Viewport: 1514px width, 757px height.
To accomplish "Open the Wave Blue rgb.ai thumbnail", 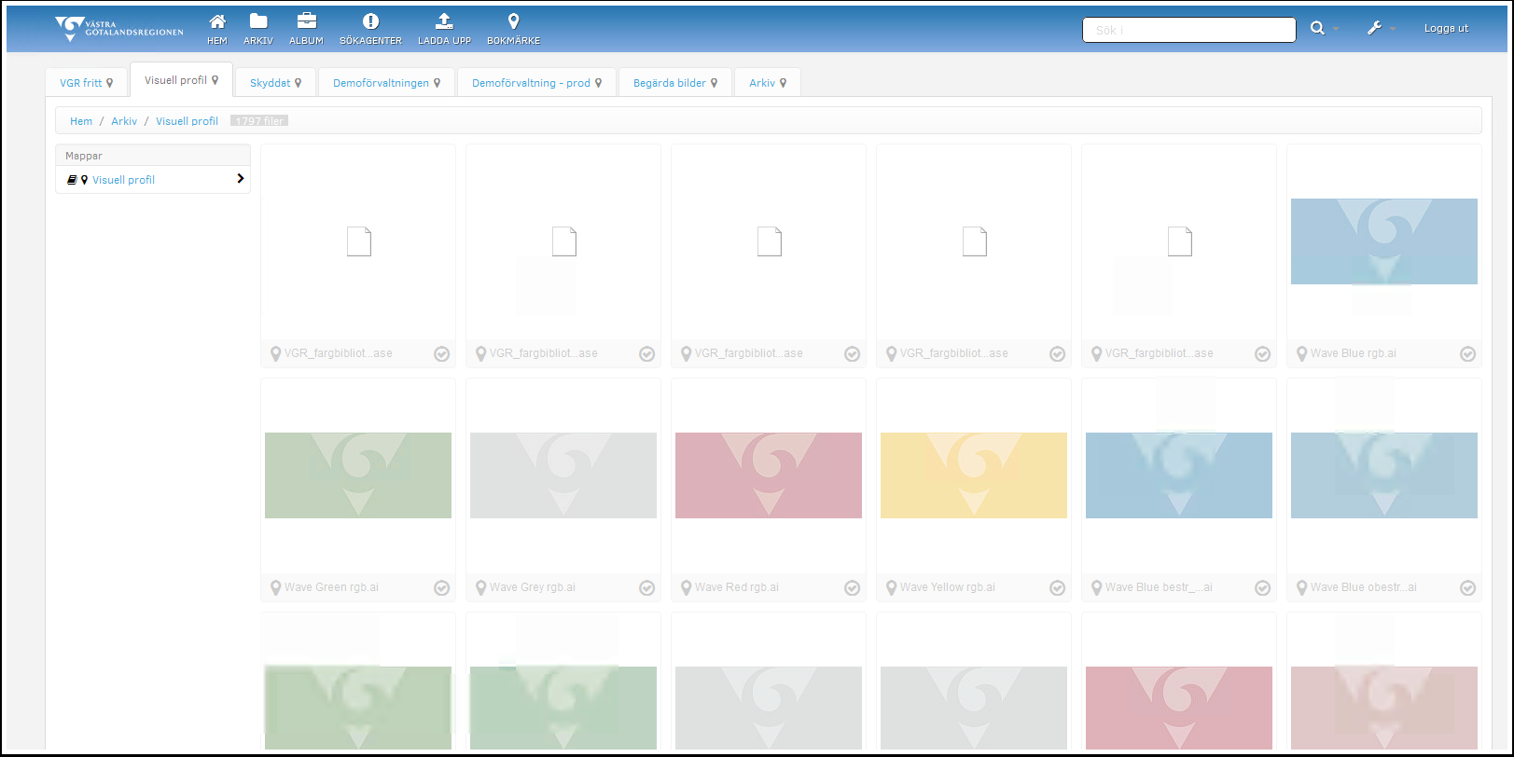I will [1384, 241].
